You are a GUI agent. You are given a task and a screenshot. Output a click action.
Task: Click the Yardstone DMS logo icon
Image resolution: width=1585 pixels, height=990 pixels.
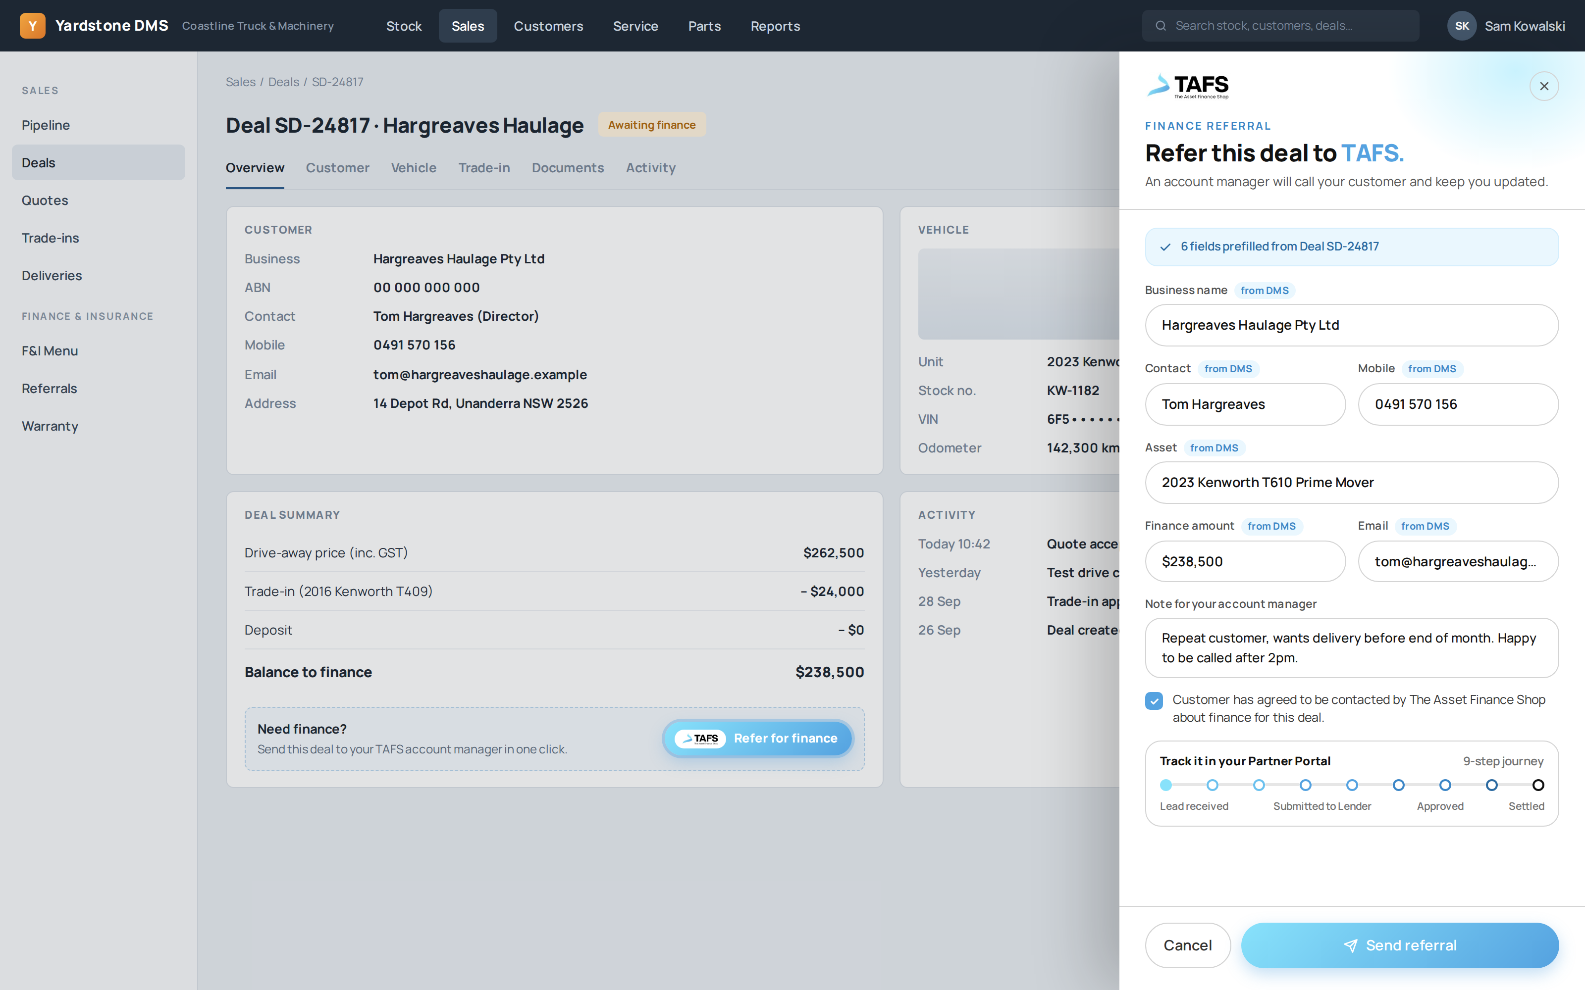(32, 26)
